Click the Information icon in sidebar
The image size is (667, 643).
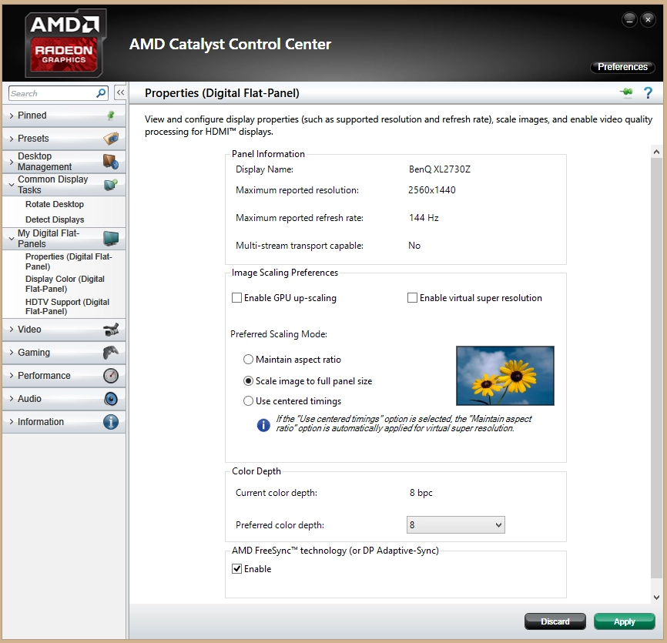coord(111,422)
